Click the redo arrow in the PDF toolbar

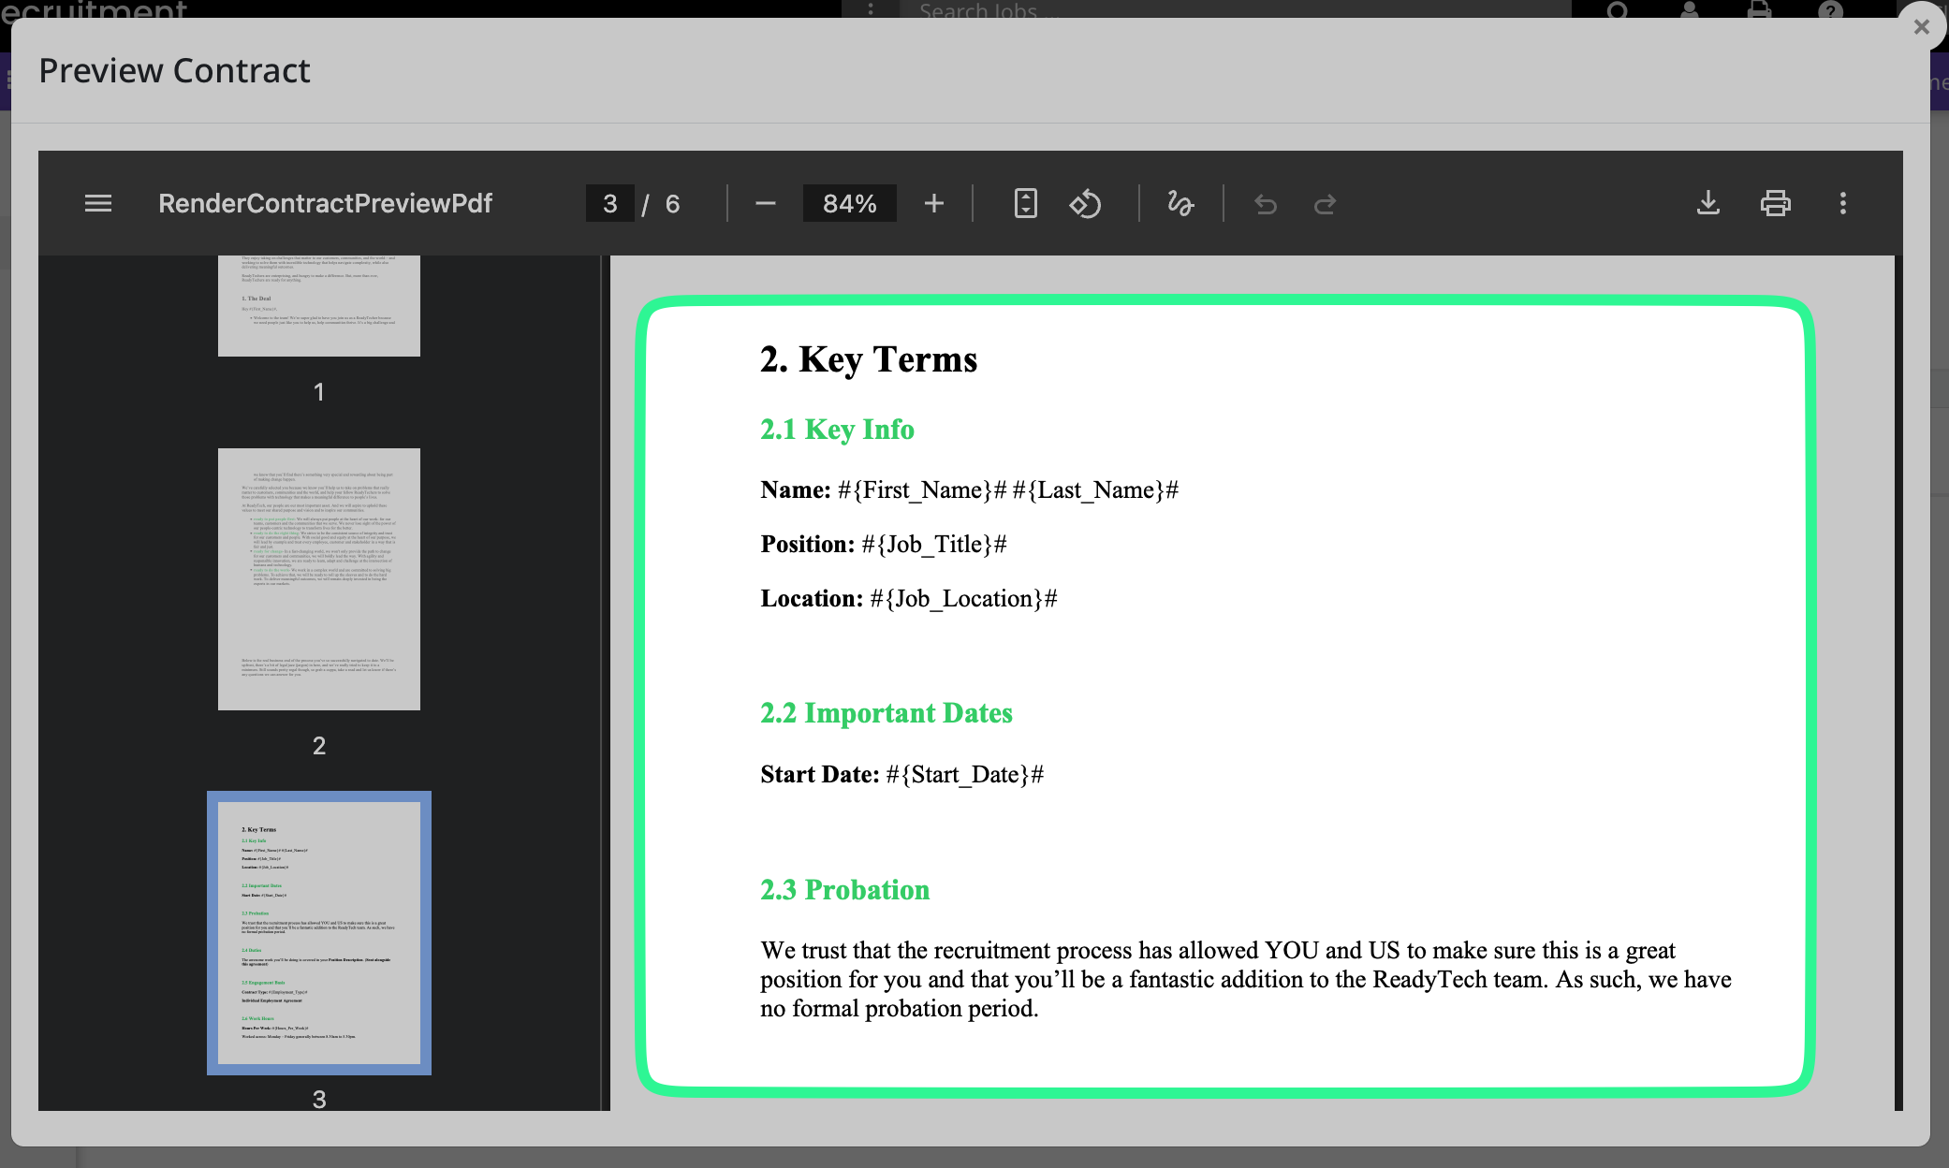point(1325,203)
